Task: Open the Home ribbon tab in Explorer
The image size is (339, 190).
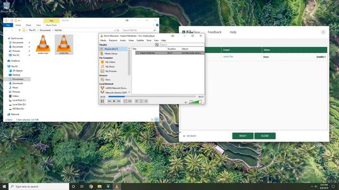Action: point(18,25)
